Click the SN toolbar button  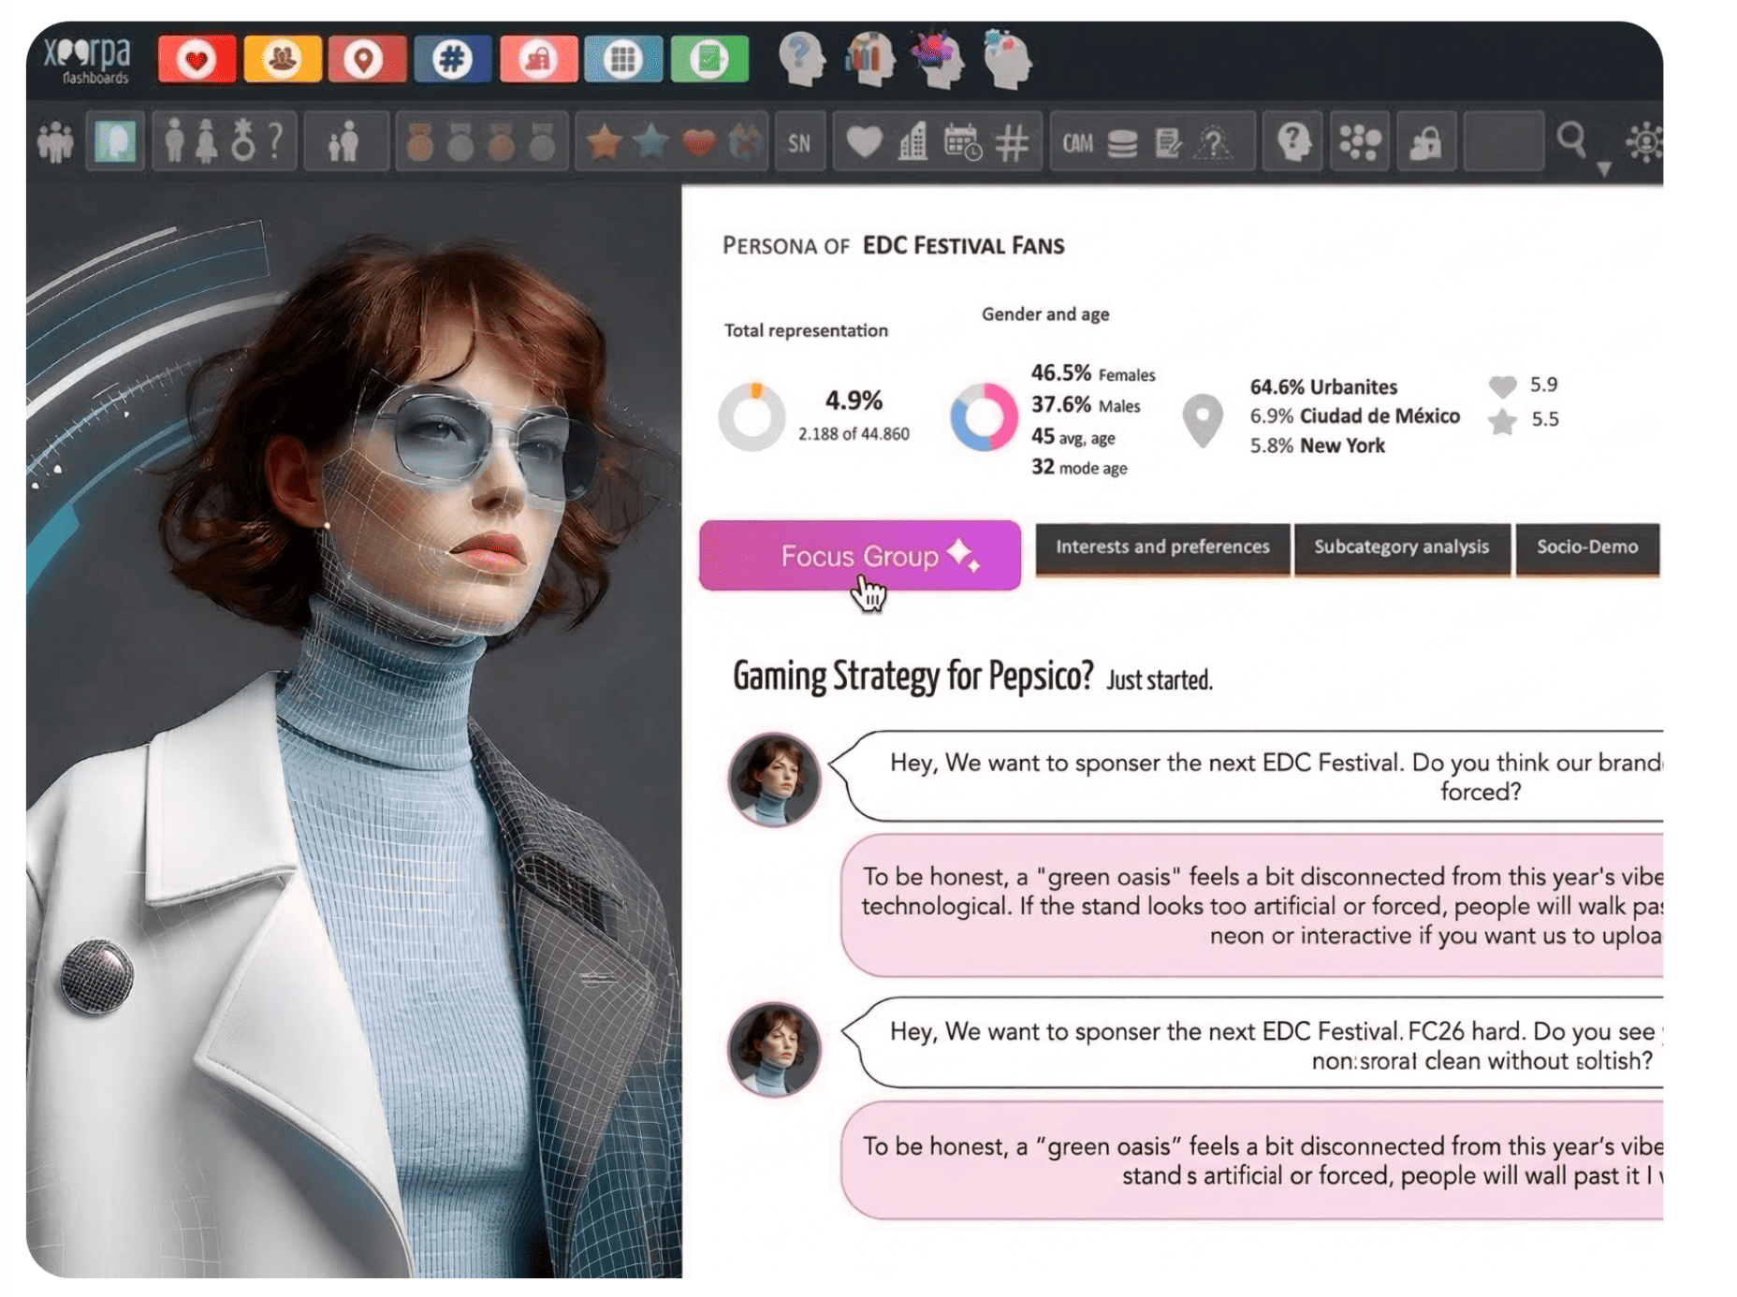tap(799, 143)
